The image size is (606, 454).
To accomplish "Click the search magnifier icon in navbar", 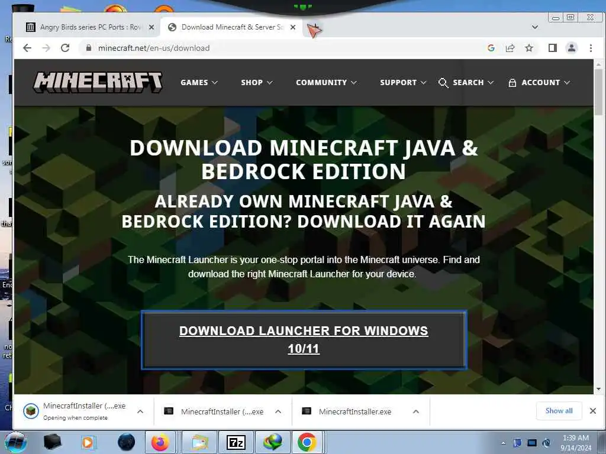I will [443, 83].
